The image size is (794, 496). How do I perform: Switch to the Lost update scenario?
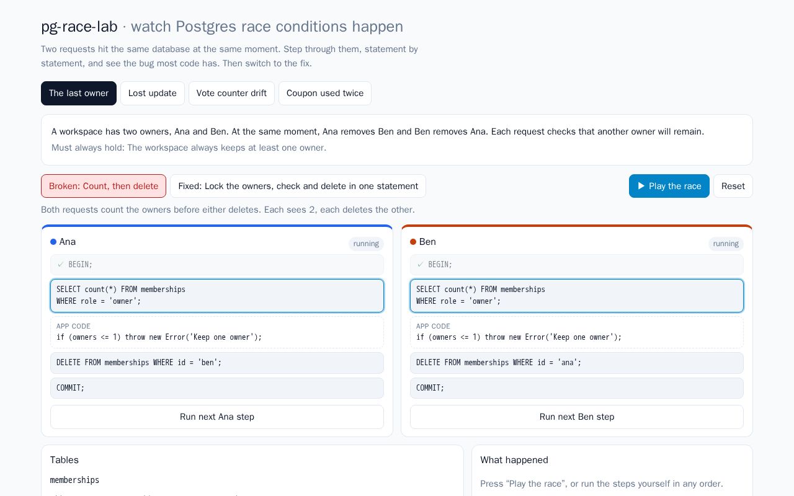tap(153, 93)
